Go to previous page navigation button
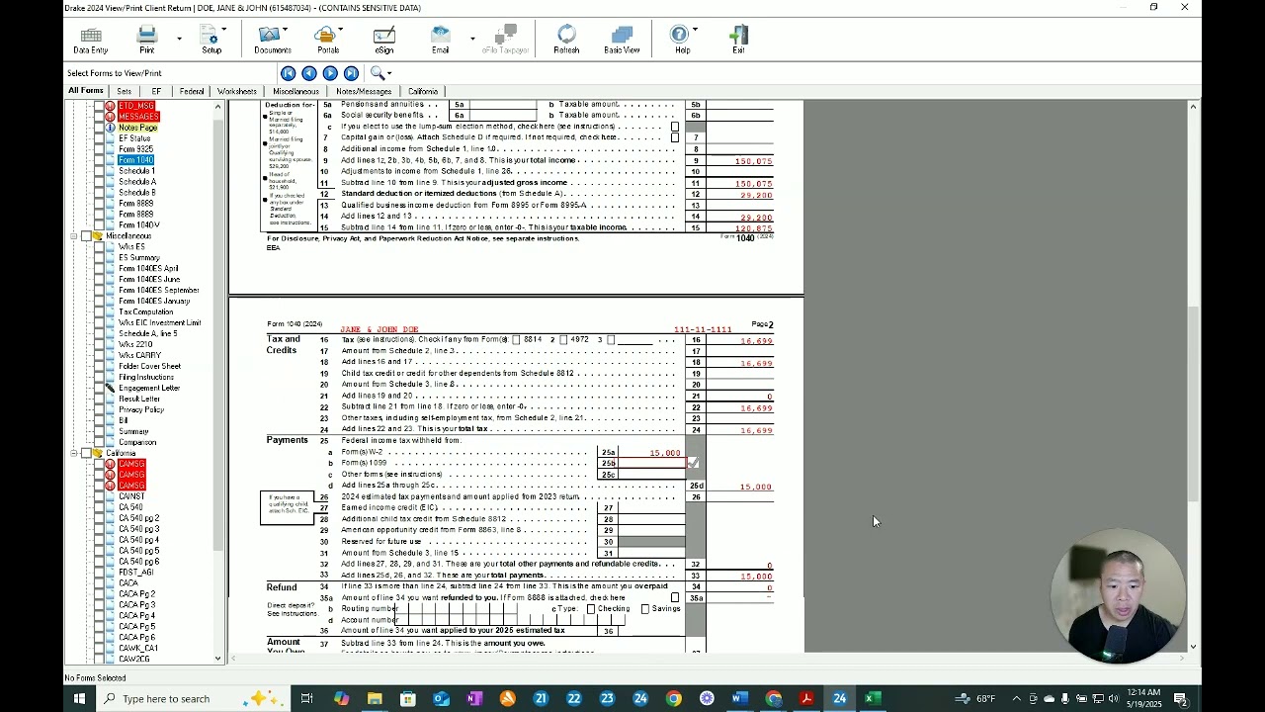This screenshot has height=712, width=1265. [308, 73]
